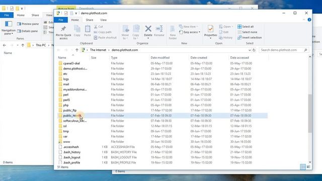Click Invert selection in ribbon
The height and width of the screenshot is (181, 322).
(x=250, y=38)
